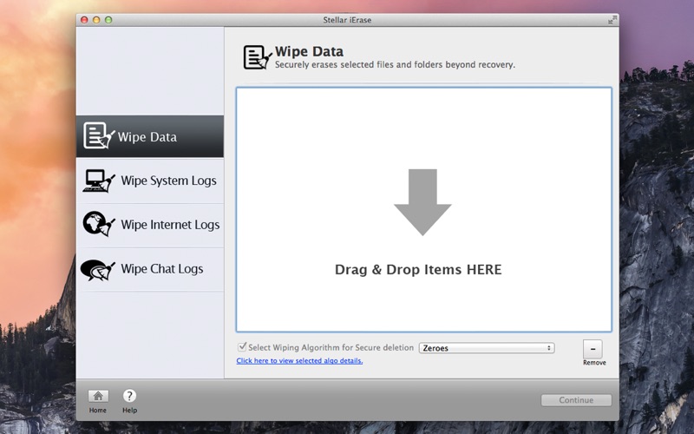Viewport: 694px width, 434px height.
Task: Click the Wipe Chat Logs bubble icon
Action: [98, 269]
